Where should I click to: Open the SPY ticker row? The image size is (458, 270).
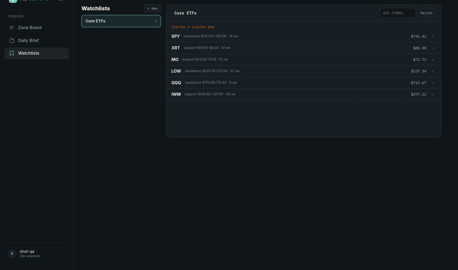tap(304, 36)
